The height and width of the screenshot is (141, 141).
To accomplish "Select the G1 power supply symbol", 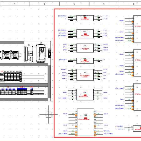I will click(x=29, y=54).
